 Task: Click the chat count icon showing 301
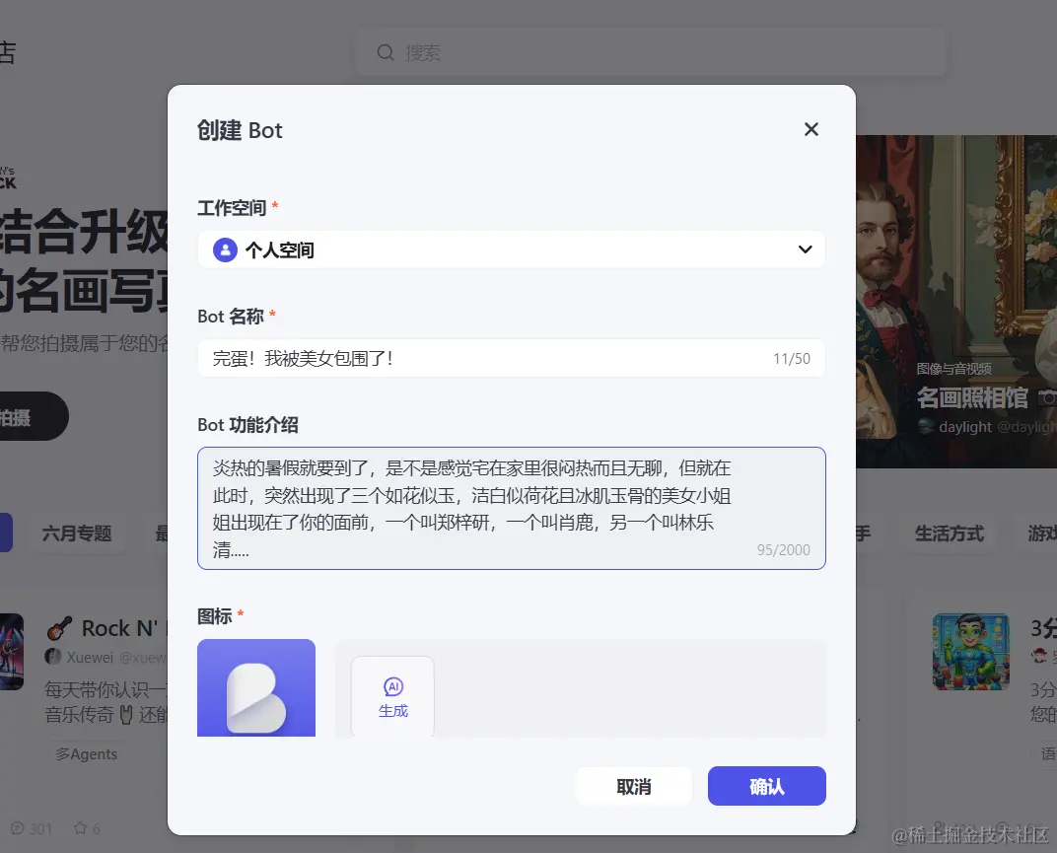tap(18, 828)
